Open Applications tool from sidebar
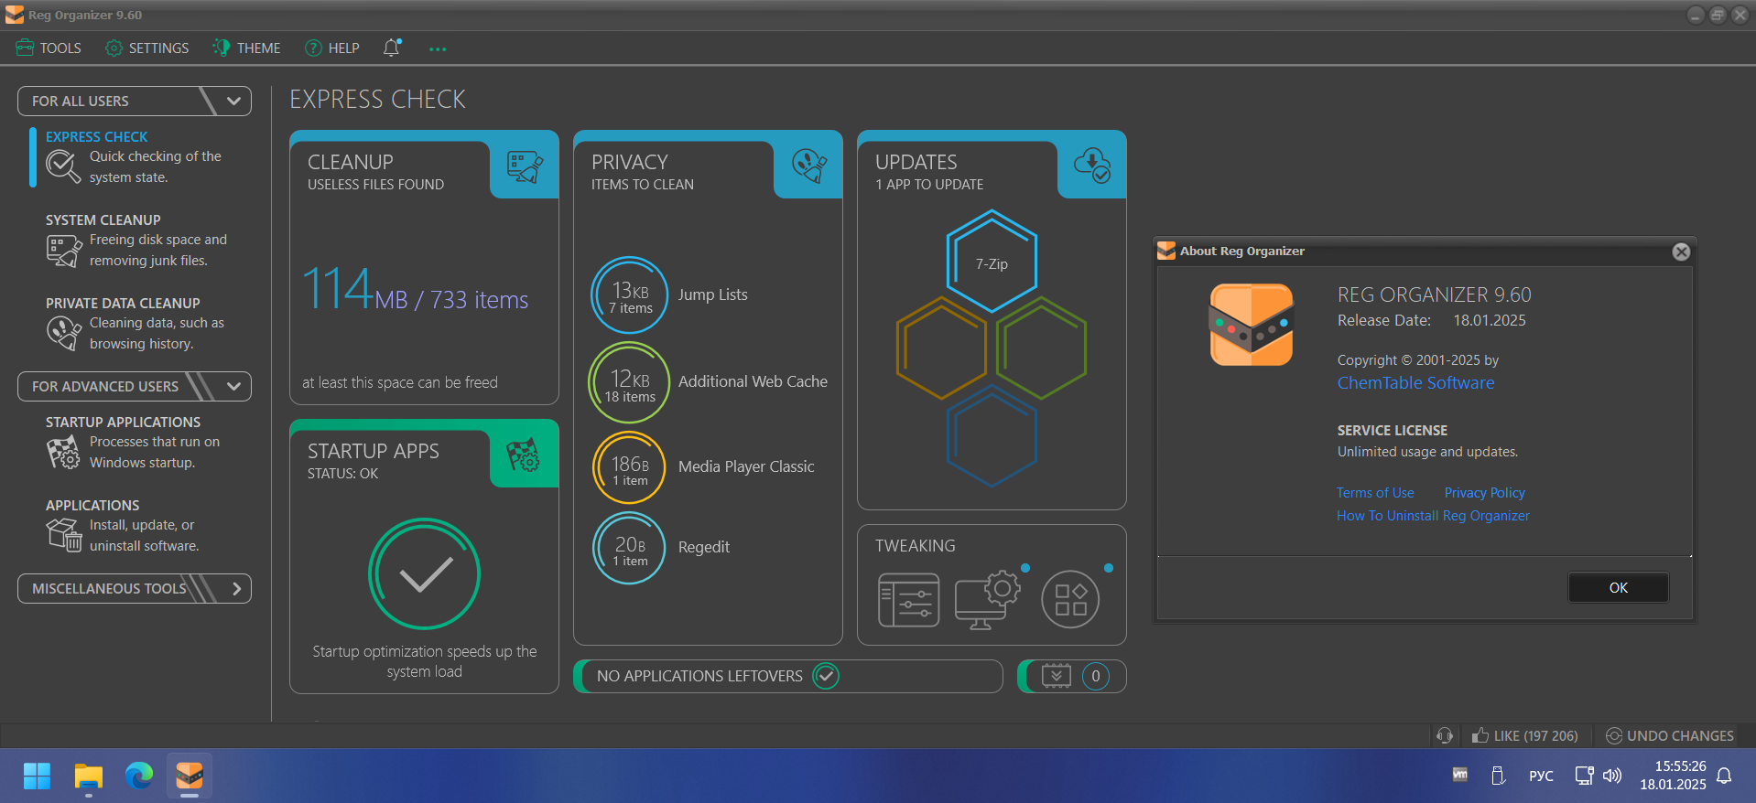The image size is (1756, 803). pos(137,526)
